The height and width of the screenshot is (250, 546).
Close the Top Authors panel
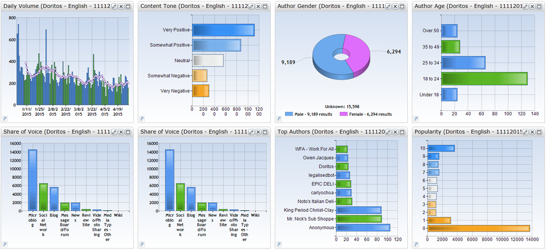coord(395,132)
